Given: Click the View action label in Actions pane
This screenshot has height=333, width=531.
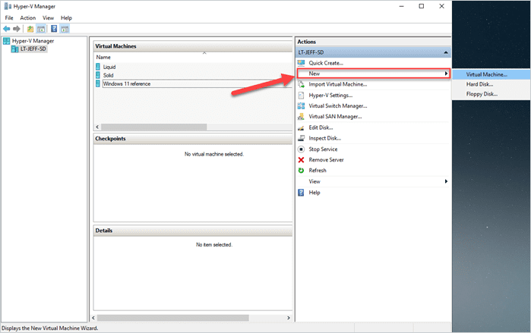Looking at the screenshot, I should click(x=314, y=181).
